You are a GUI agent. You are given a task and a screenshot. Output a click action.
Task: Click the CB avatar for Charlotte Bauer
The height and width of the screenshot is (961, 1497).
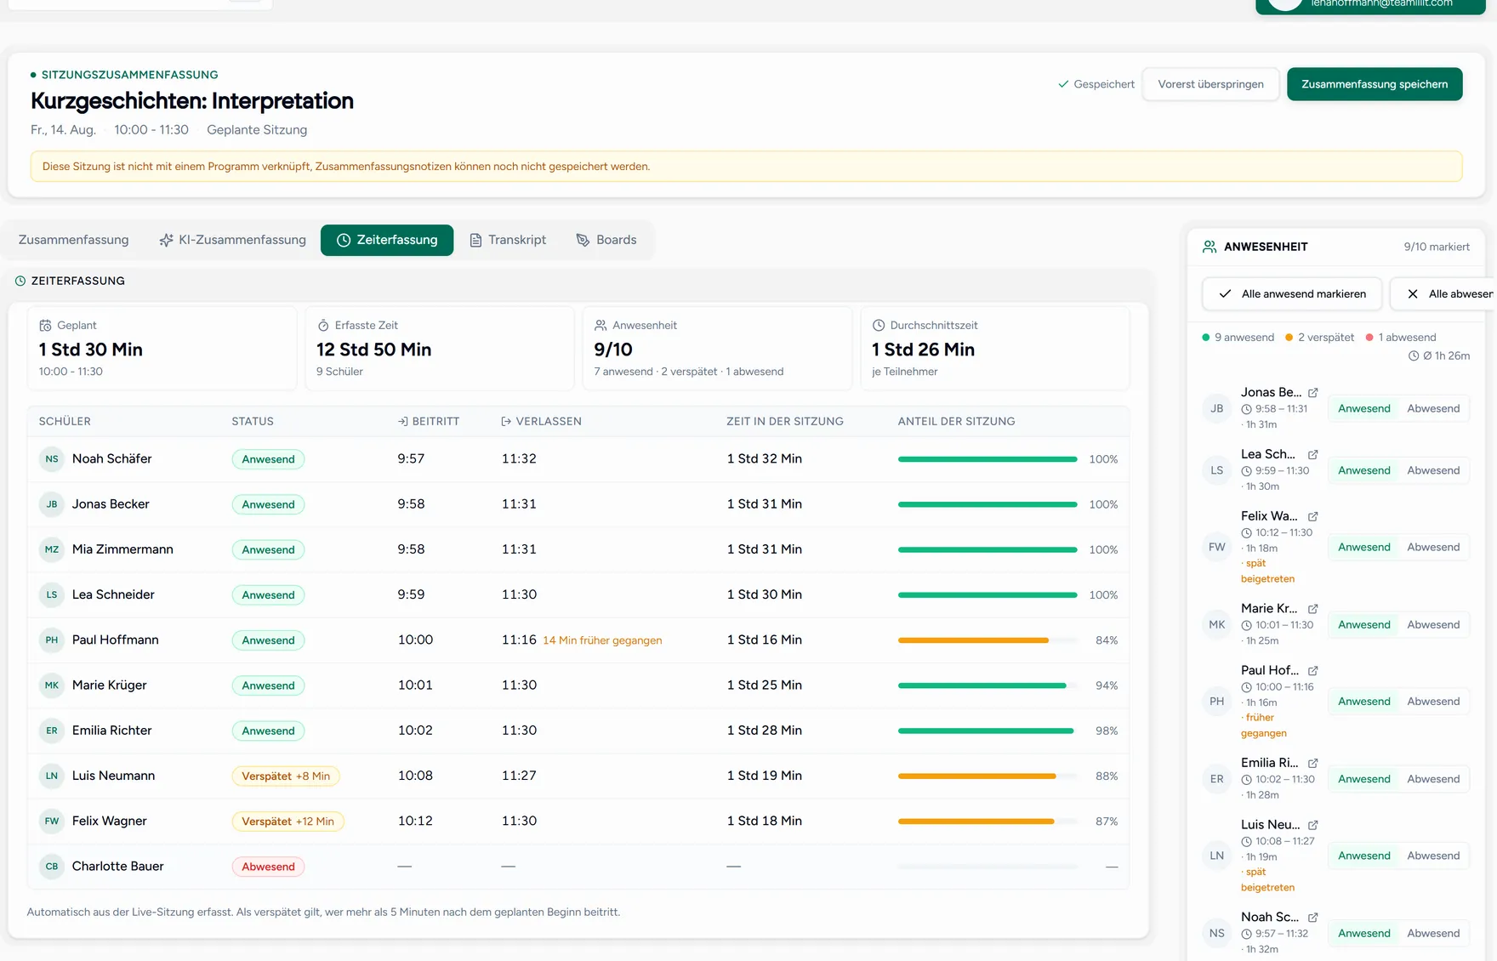52,867
